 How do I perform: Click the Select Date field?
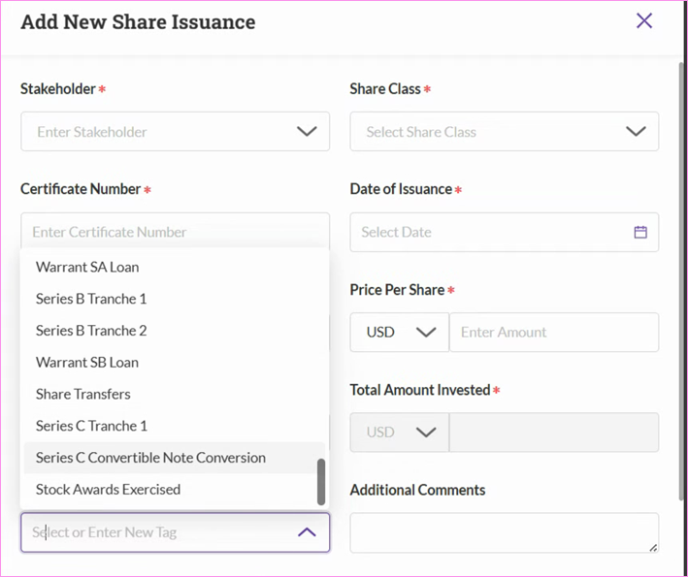click(505, 232)
